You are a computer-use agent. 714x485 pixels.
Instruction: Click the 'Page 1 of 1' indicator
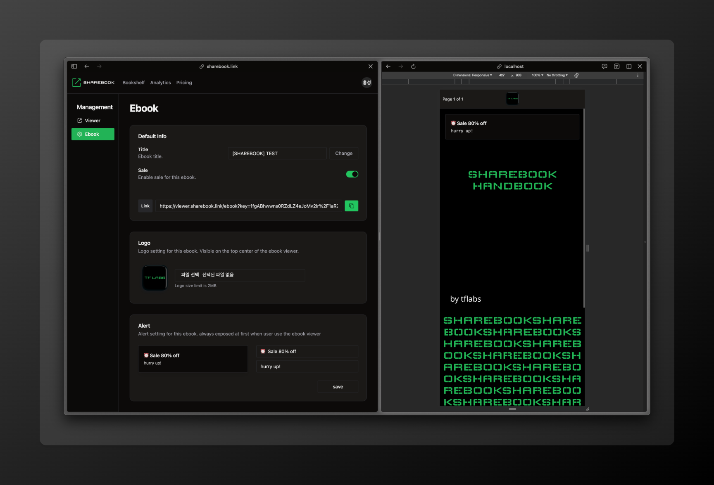click(x=453, y=99)
